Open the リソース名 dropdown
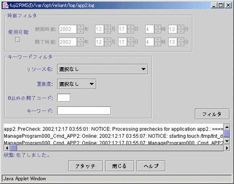The height and width of the screenshot is (184, 234). (x=102, y=69)
